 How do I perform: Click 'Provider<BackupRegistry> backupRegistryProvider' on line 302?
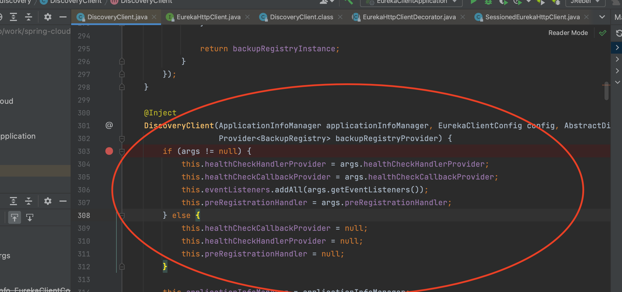pyautogui.click(x=329, y=138)
